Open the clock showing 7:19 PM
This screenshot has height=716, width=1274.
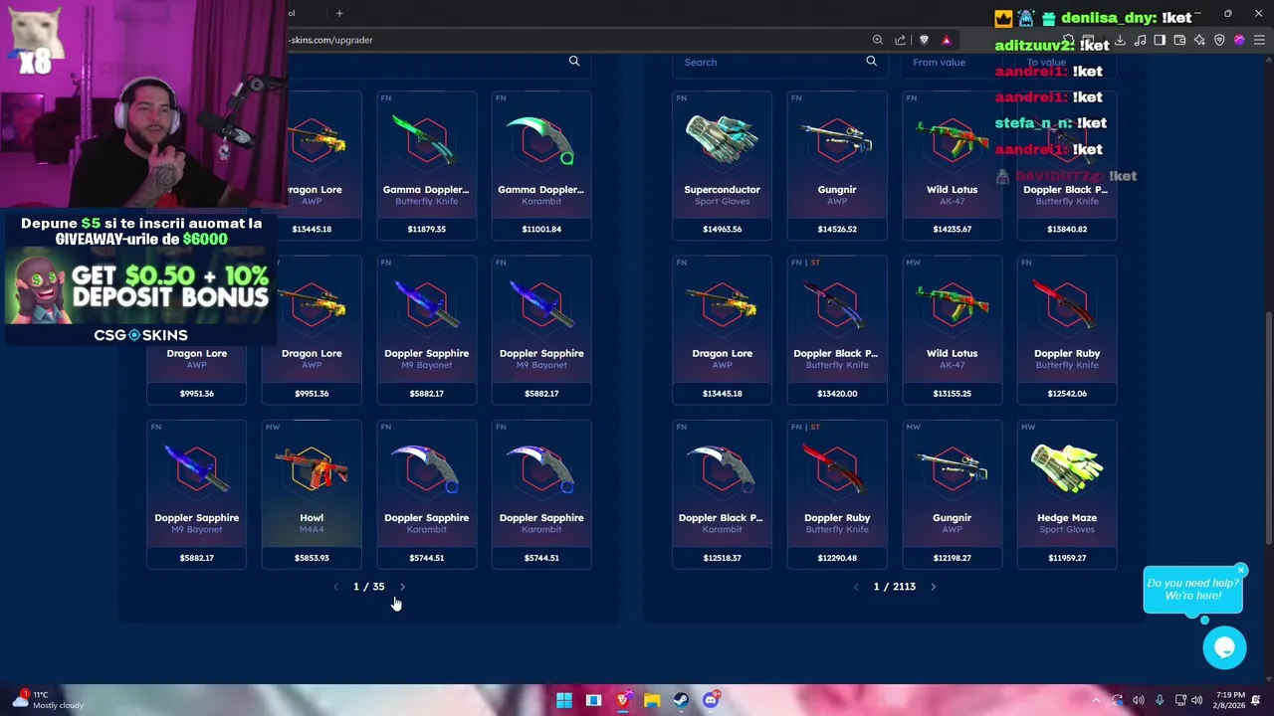tap(1229, 700)
